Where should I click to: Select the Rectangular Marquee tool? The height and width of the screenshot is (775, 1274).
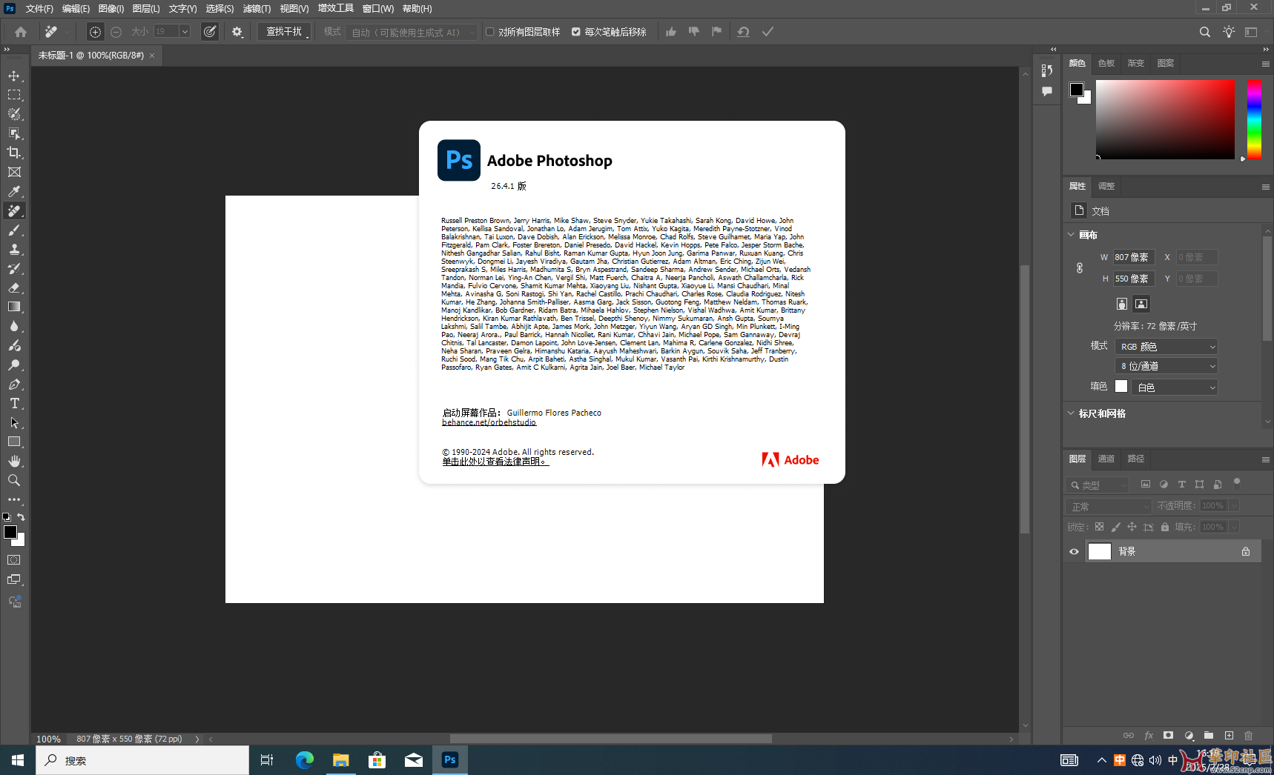point(14,95)
